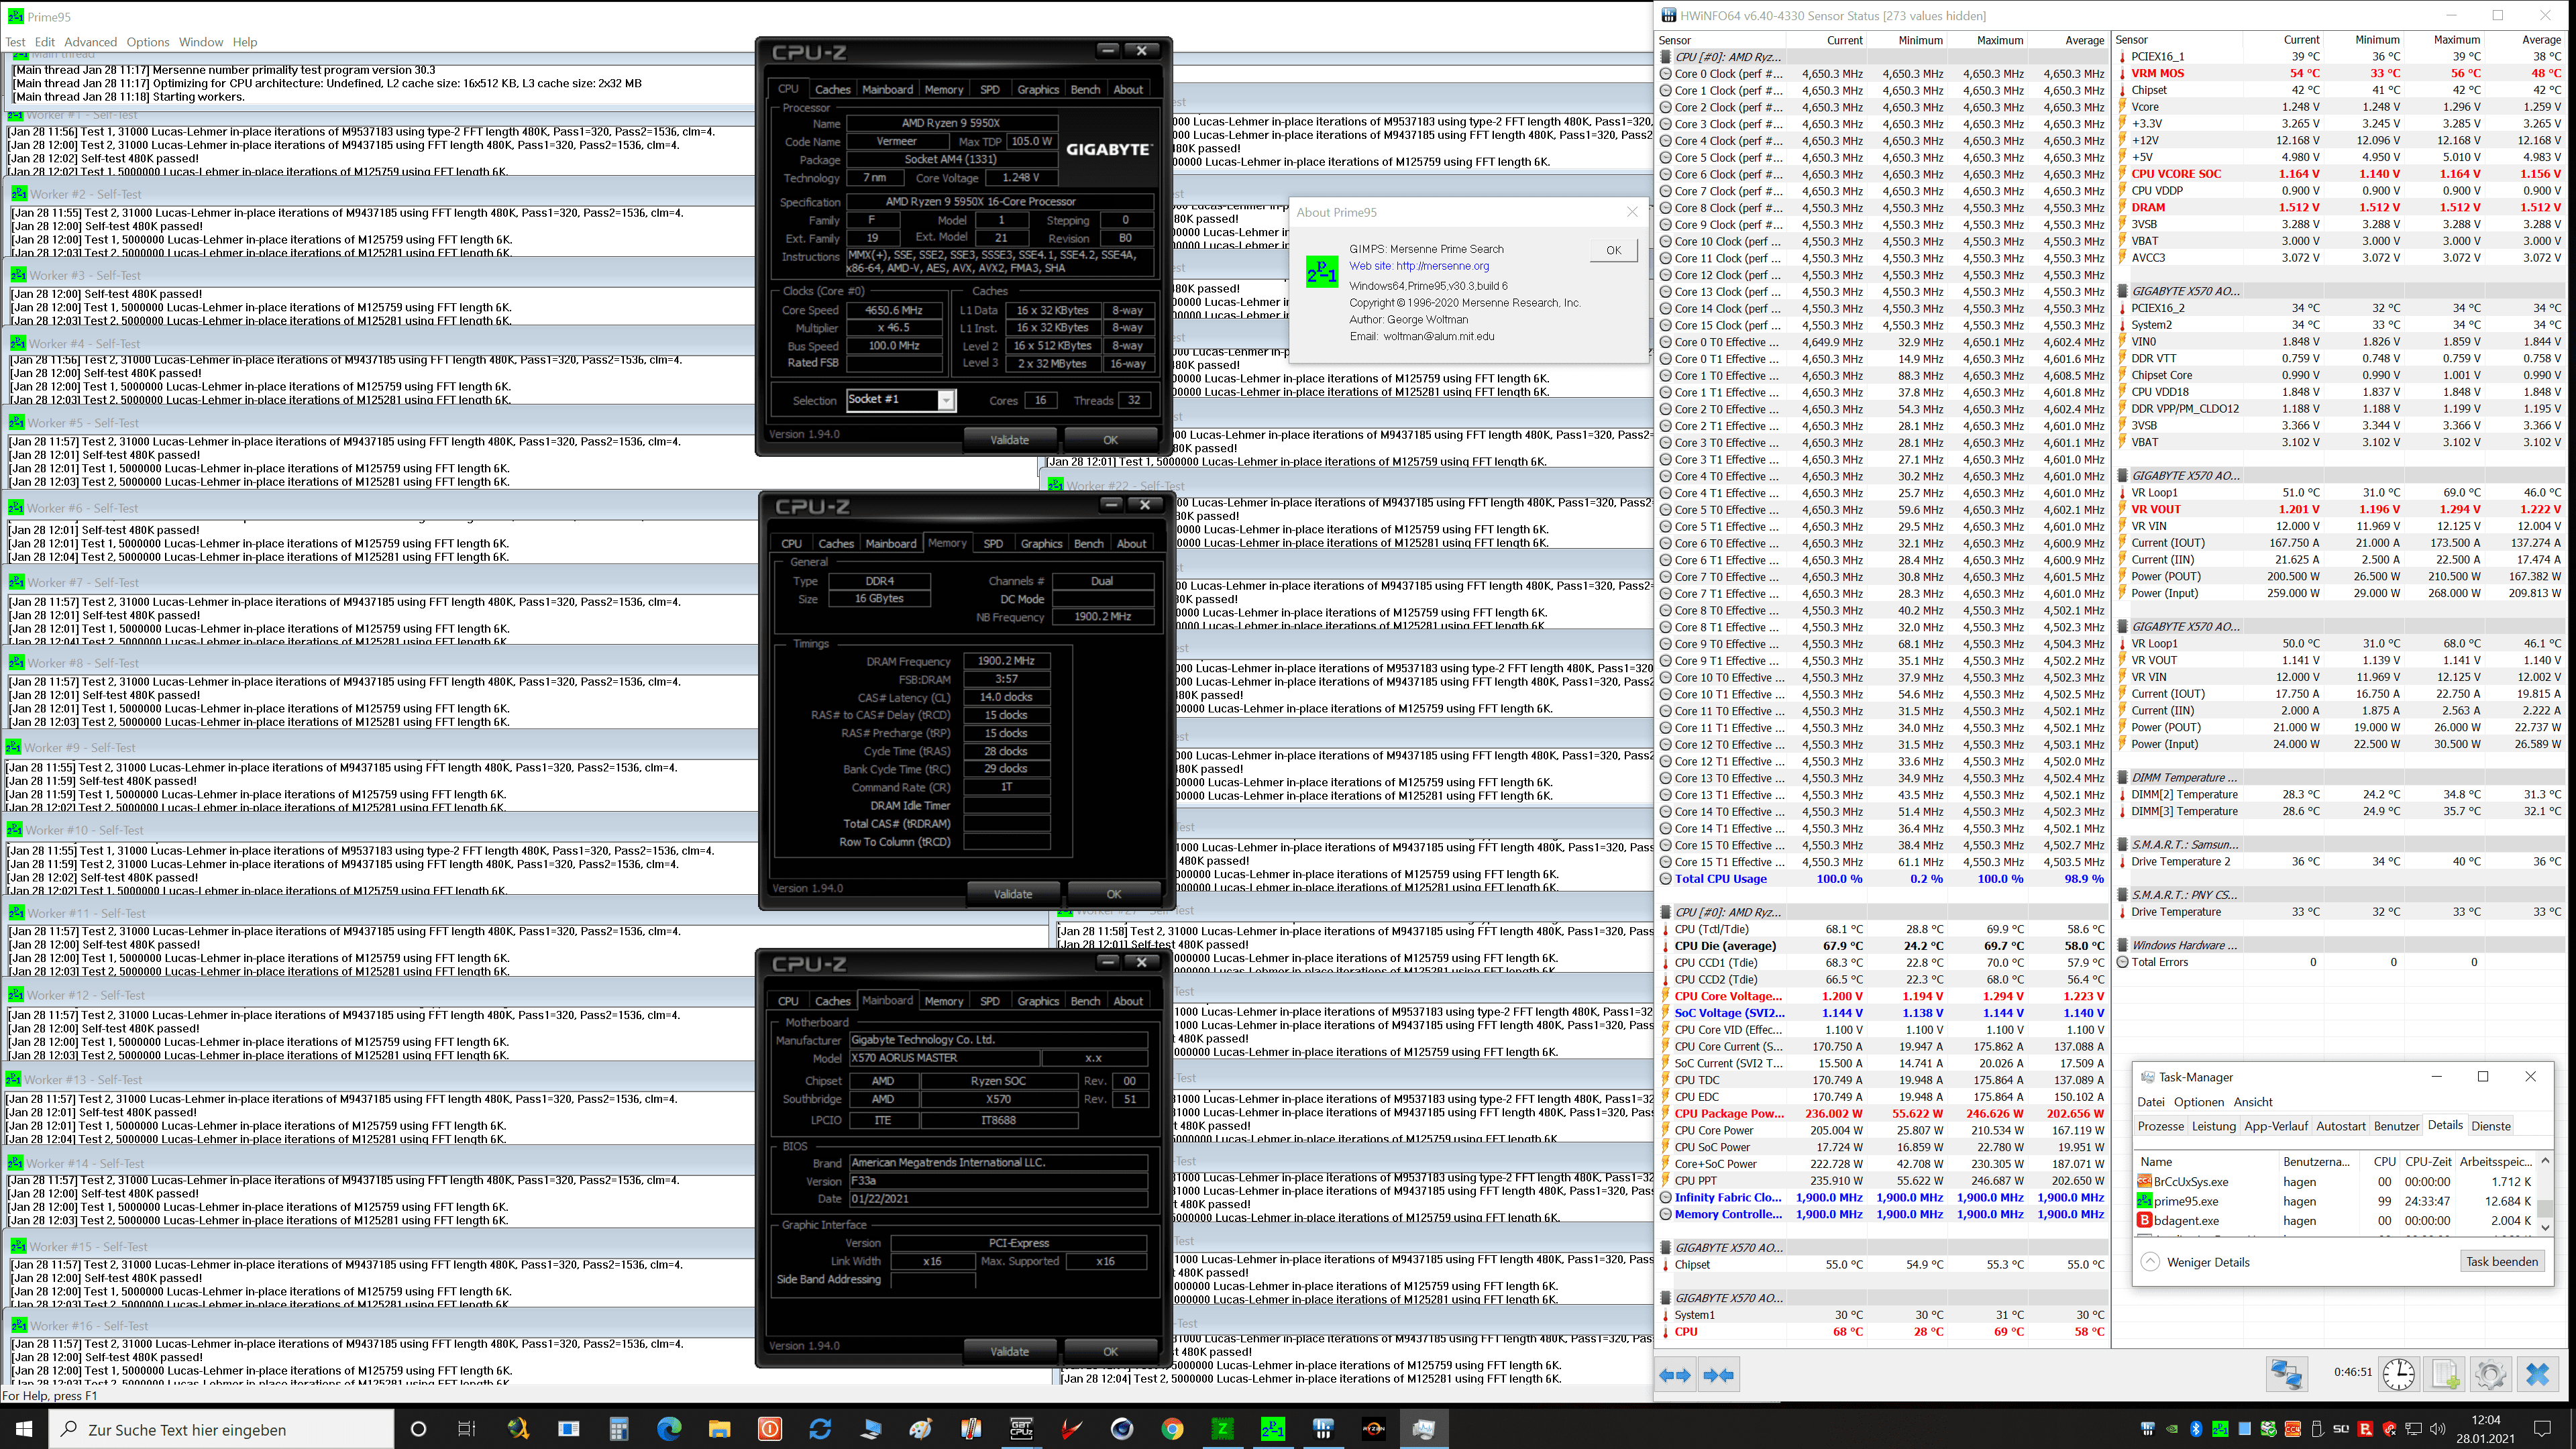Select CPU Die (average) sensor row

click(1882, 946)
